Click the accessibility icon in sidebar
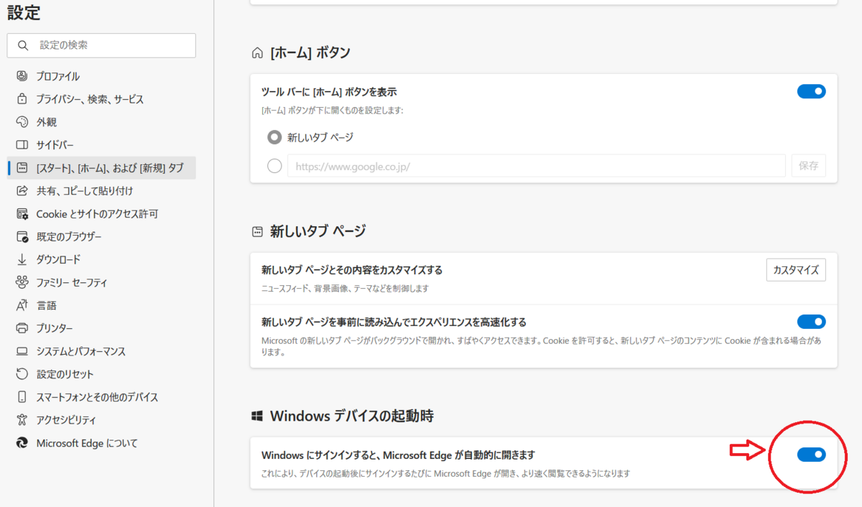This screenshot has width=862, height=507. [x=22, y=420]
